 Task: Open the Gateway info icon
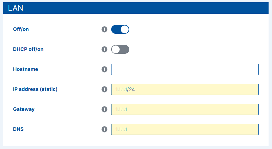pos(104,109)
